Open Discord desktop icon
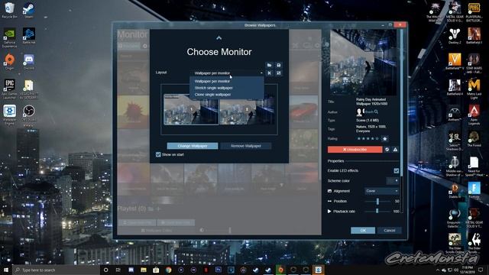The image size is (489, 275). 29,61
